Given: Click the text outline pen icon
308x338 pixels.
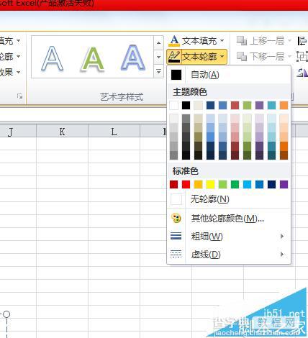Looking at the screenshot, I should [174, 57].
